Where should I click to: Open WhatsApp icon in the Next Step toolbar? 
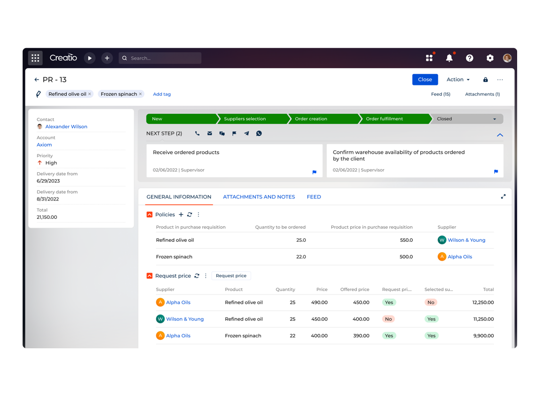point(259,133)
